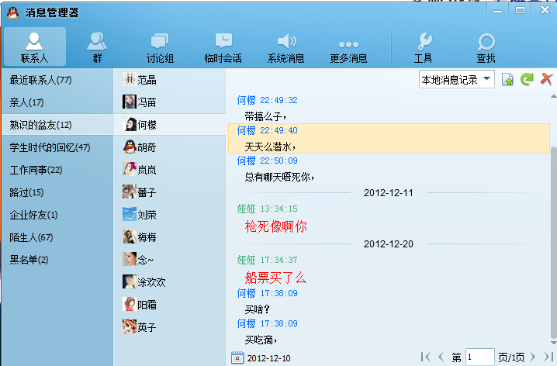Select contact name 英子

(147, 327)
